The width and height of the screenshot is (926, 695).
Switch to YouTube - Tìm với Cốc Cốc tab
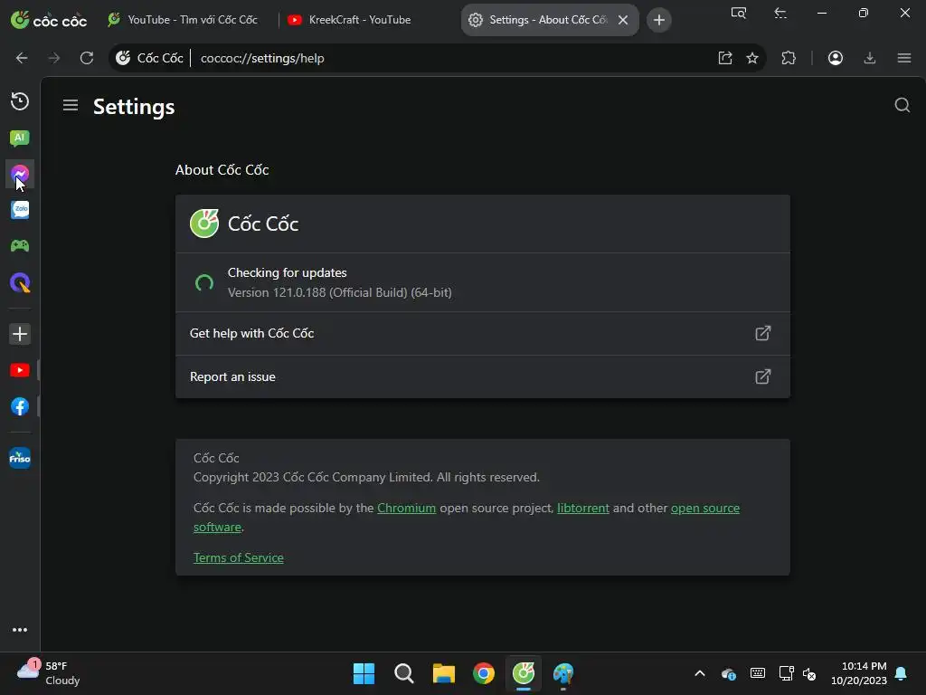point(183,20)
